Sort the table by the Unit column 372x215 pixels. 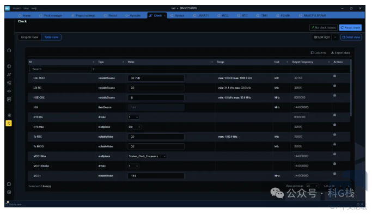click(x=287, y=62)
